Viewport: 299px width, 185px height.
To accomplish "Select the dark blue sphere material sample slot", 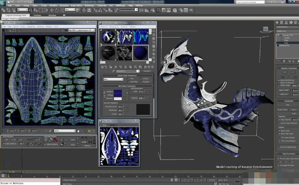I will [x=140, y=52].
